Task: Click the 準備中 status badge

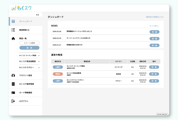Action: coord(58,74)
